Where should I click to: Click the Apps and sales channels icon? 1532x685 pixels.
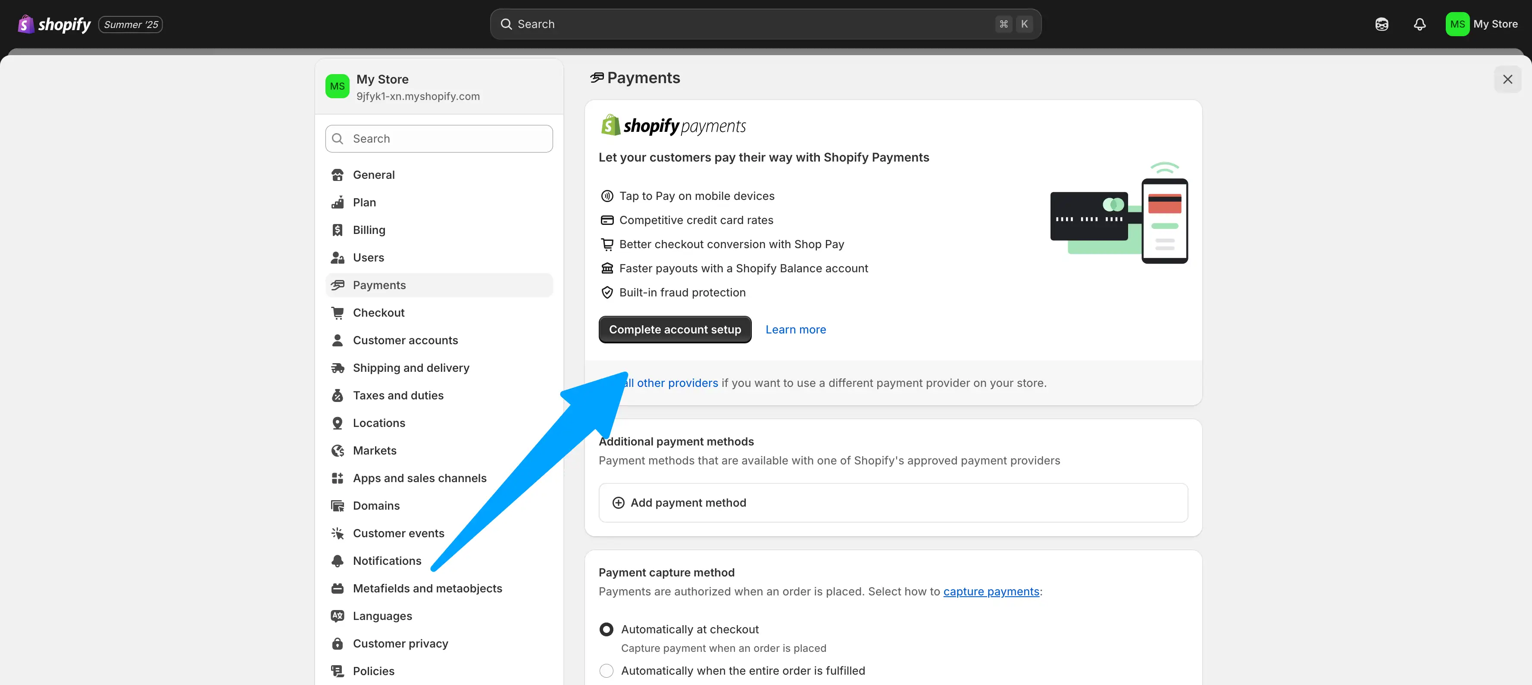pos(337,478)
